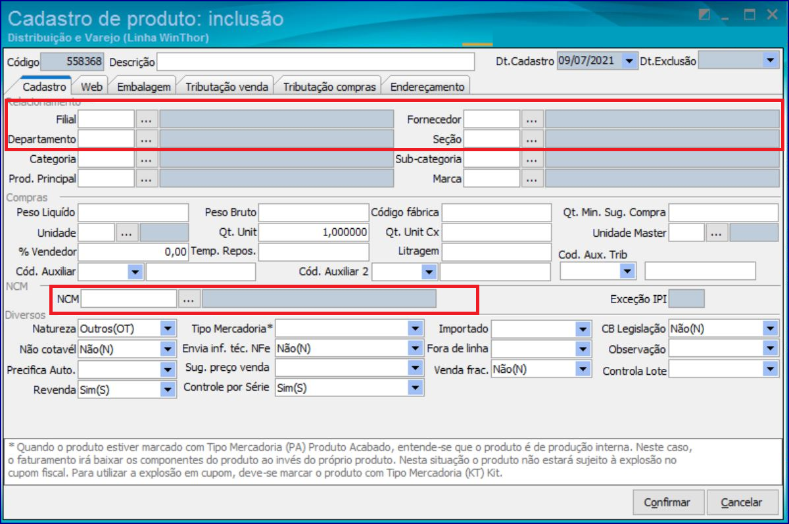
Task: Open the Fornecedor lookup ellipsis button
Action: [532, 120]
